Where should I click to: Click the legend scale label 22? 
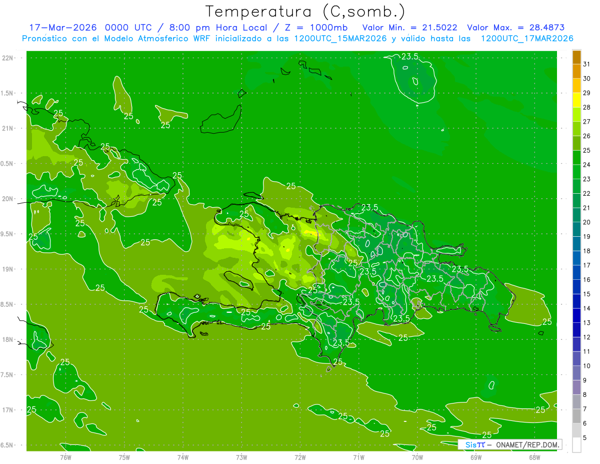[x=586, y=193]
